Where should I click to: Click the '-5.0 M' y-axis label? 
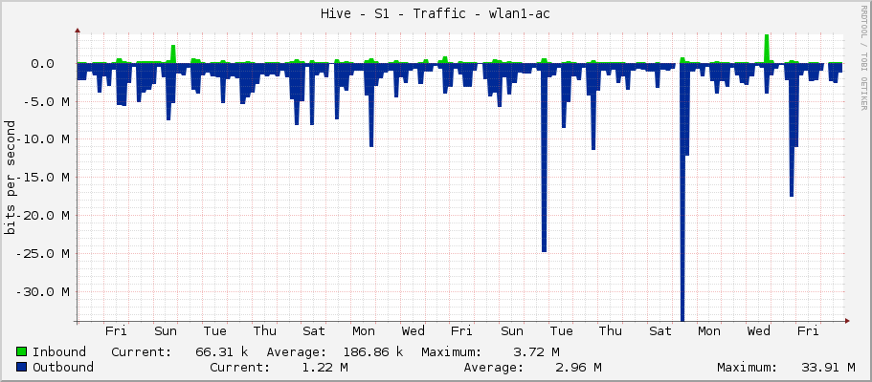click(46, 101)
